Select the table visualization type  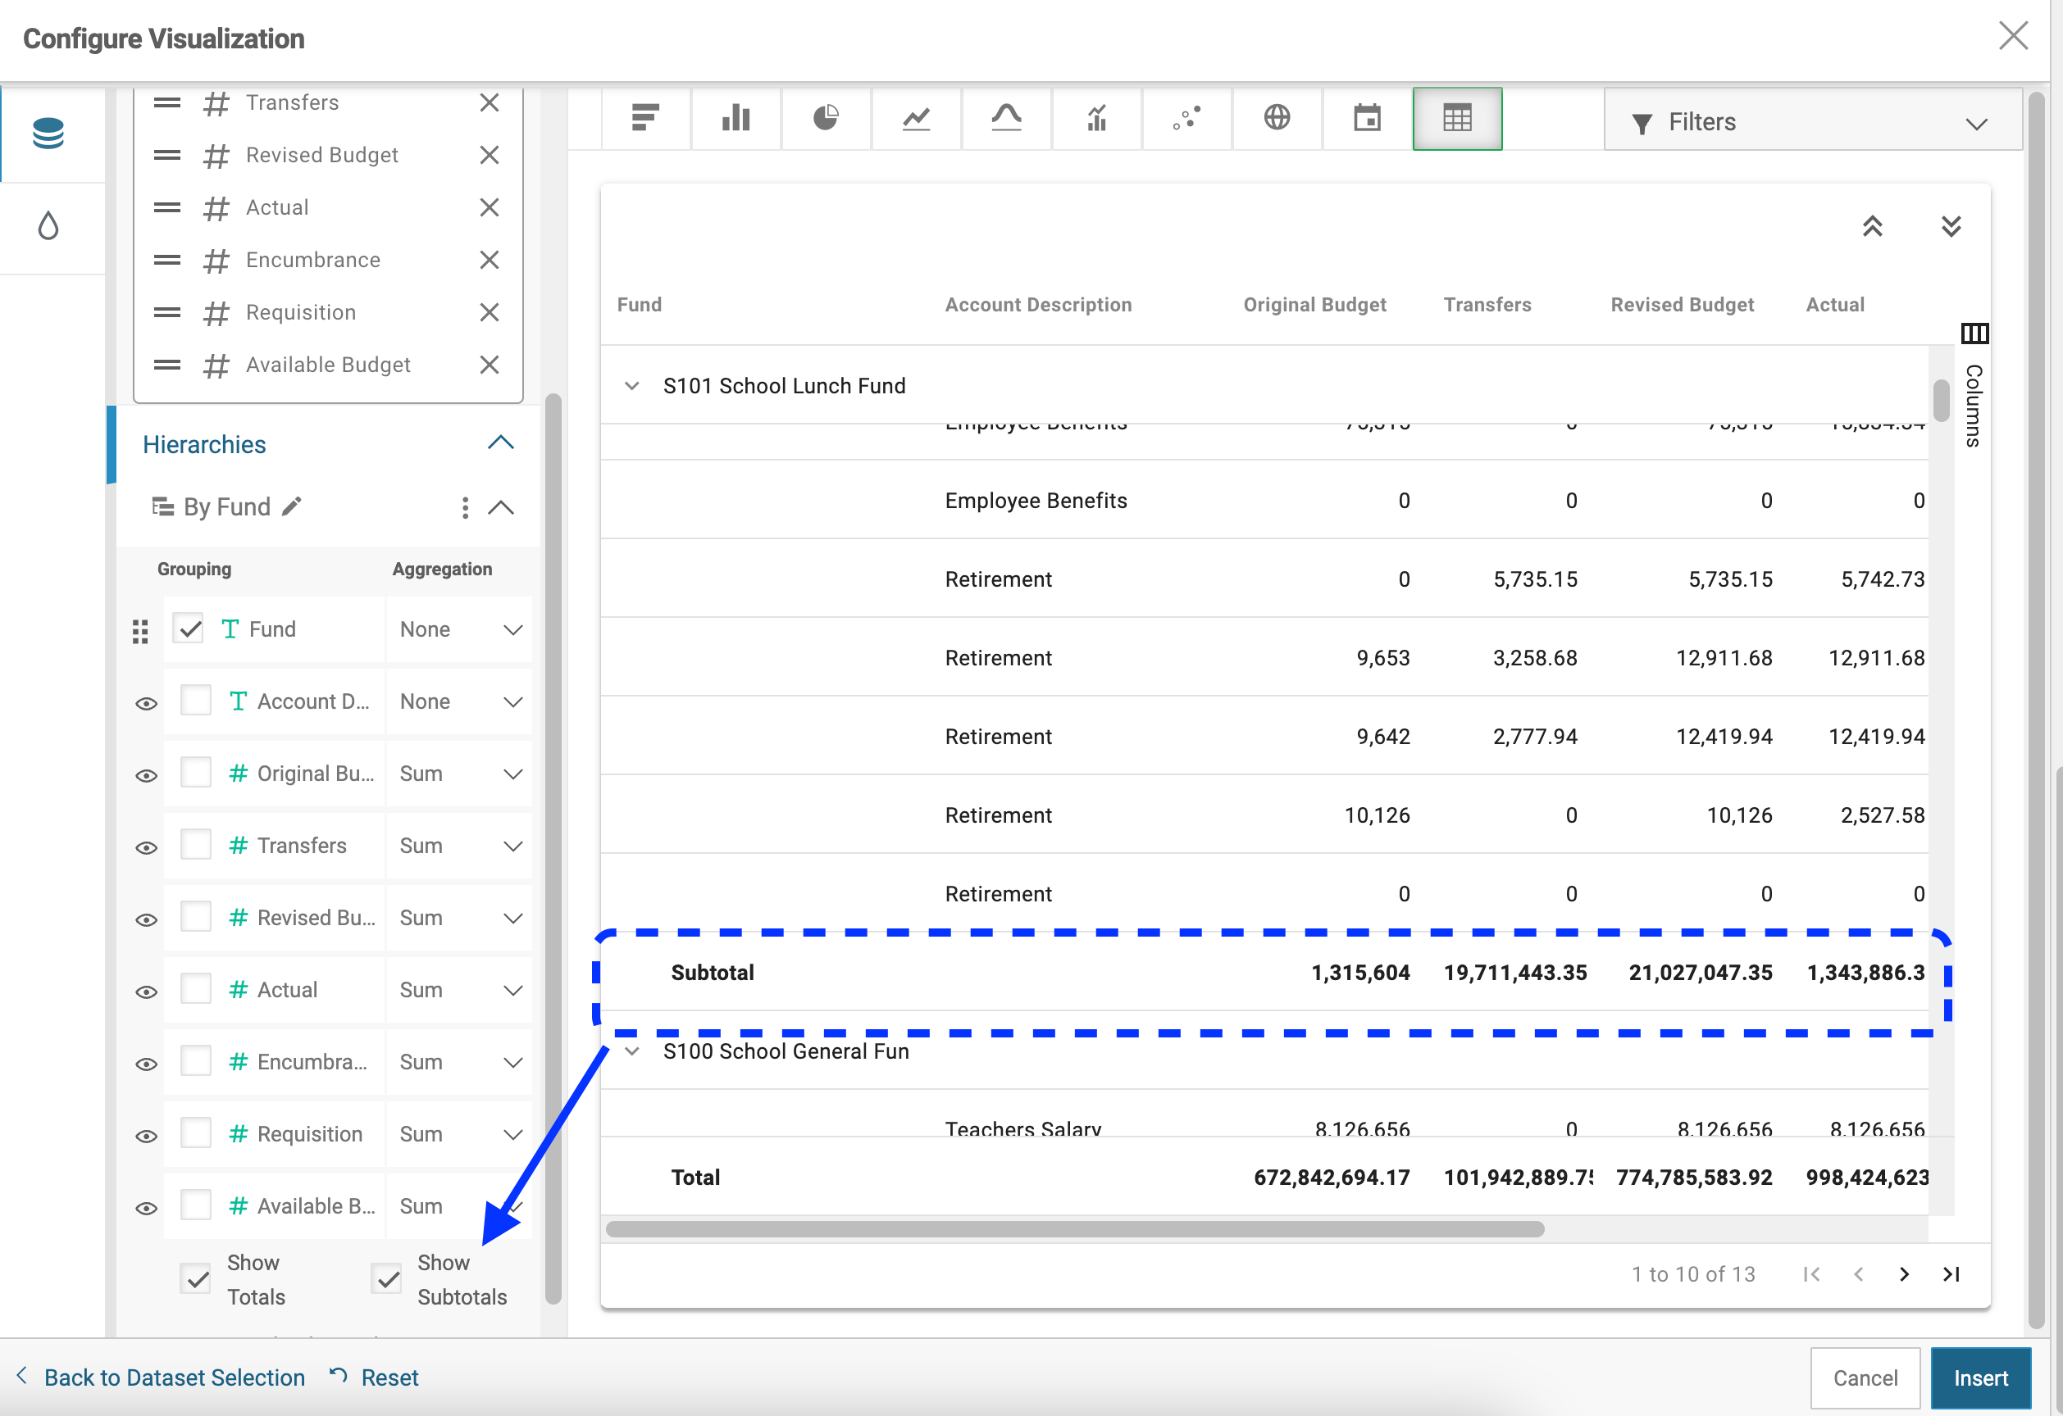pyautogui.click(x=1458, y=118)
